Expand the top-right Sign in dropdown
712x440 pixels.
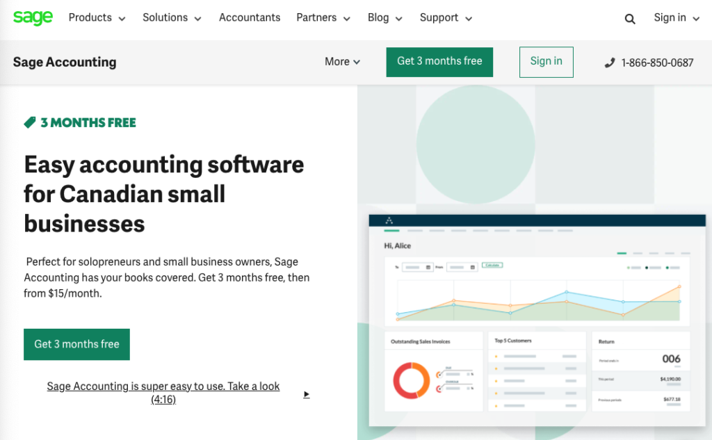point(677,17)
